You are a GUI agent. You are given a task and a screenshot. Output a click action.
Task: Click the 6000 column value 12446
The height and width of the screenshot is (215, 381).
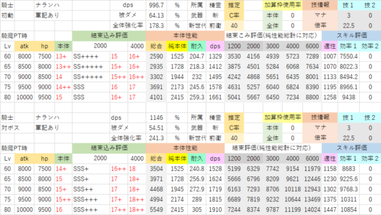click(312, 179)
